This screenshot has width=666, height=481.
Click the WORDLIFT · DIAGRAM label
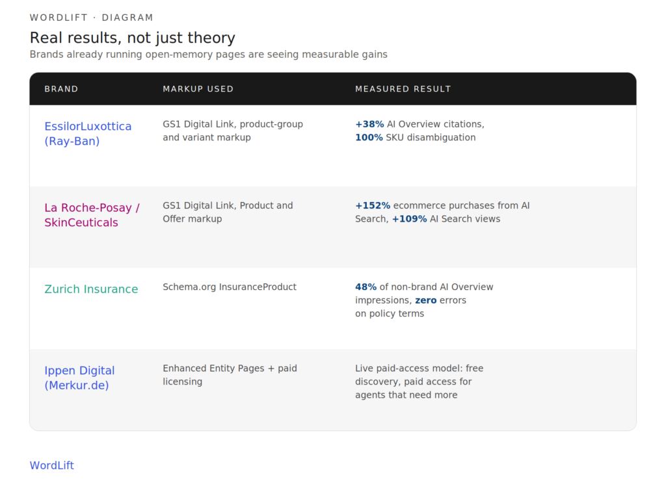pos(92,18)
